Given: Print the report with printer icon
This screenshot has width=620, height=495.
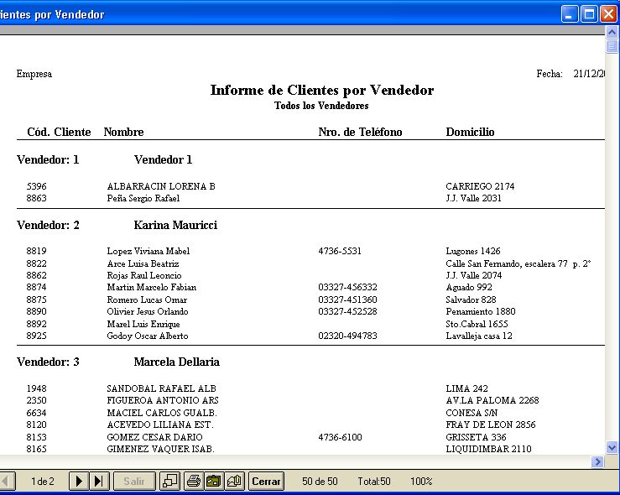Looking at the screenshot, I should [193, 482].
